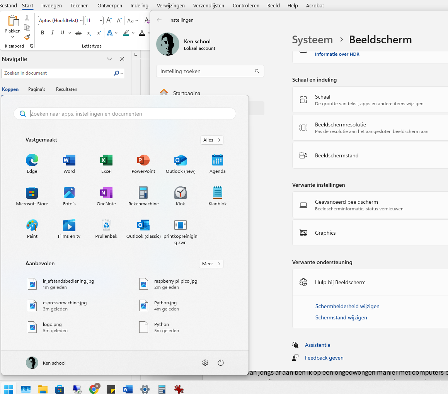Viewport: 448px width, 394px height.
Task: Expand the font name dropdown Aptos
Action: (82, 20)
